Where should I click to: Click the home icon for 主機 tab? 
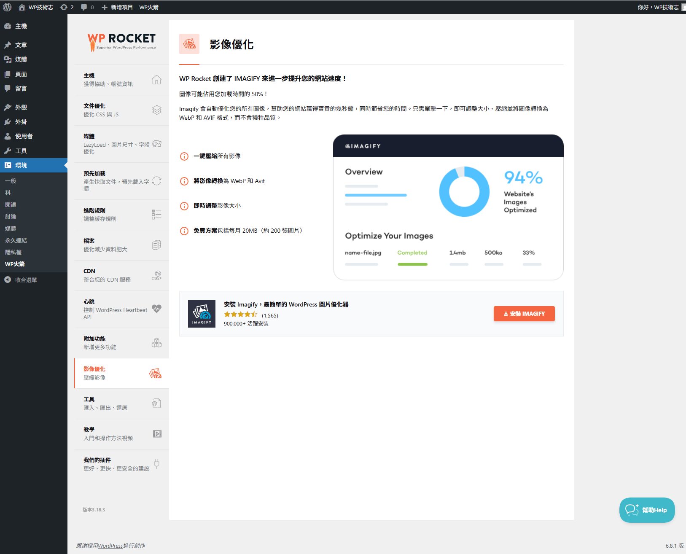tap(156, 80)
